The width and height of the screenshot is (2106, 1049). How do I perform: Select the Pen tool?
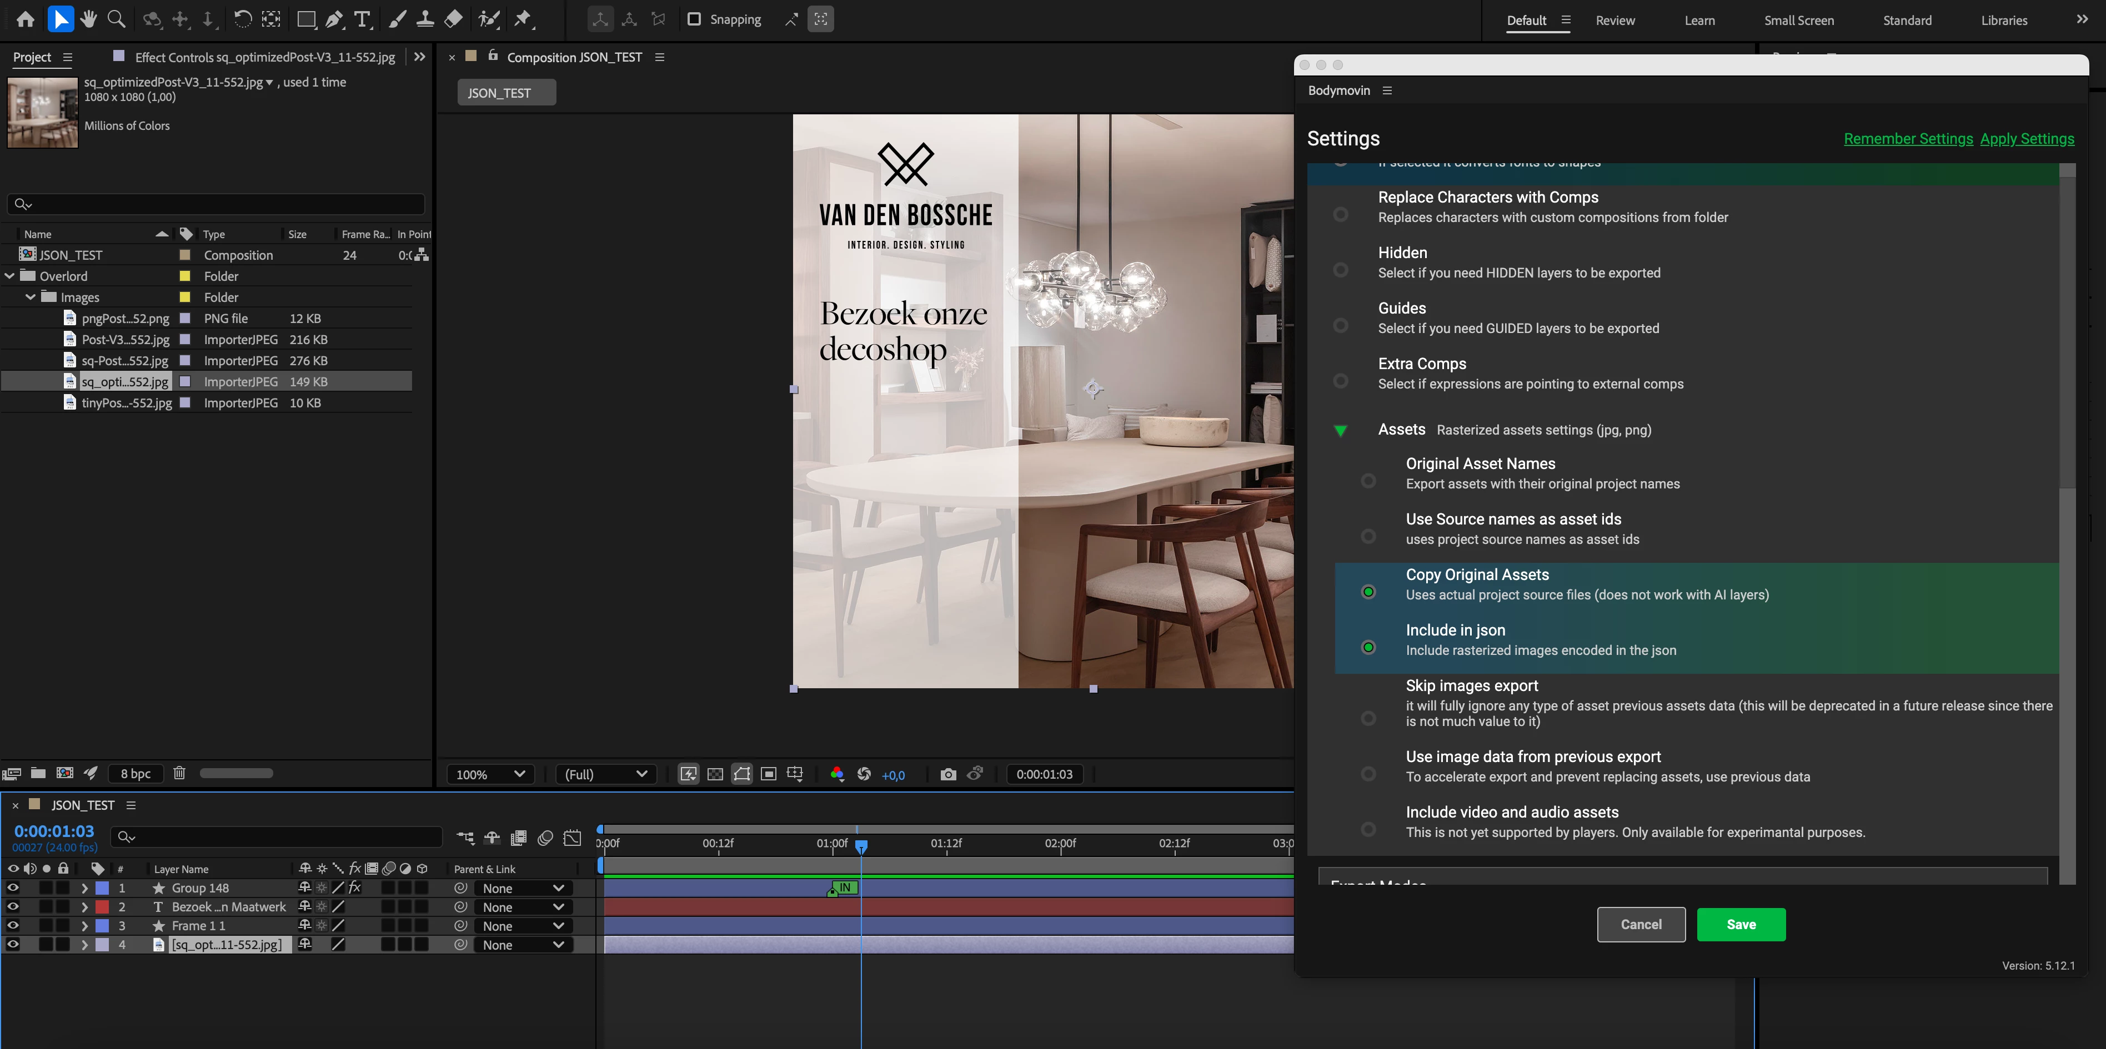pyautogui.click(x=334, y=19)
